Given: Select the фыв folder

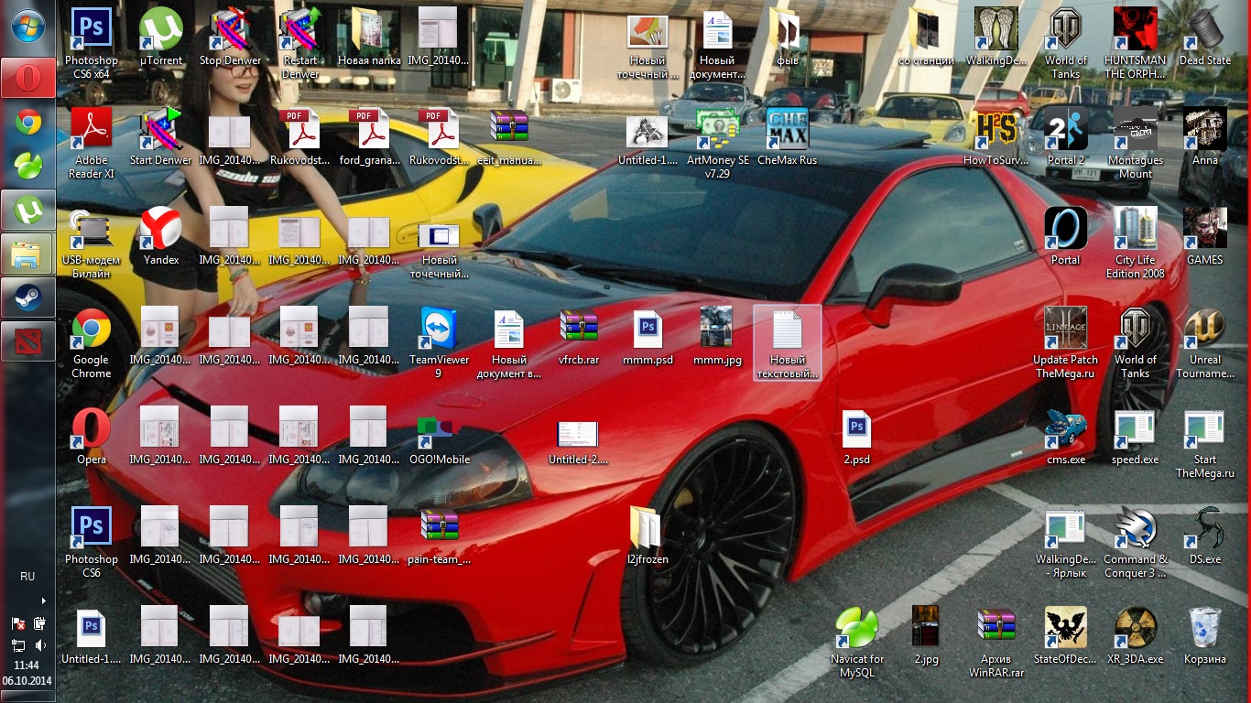Looking at the screenshot, I should point(787,37).
